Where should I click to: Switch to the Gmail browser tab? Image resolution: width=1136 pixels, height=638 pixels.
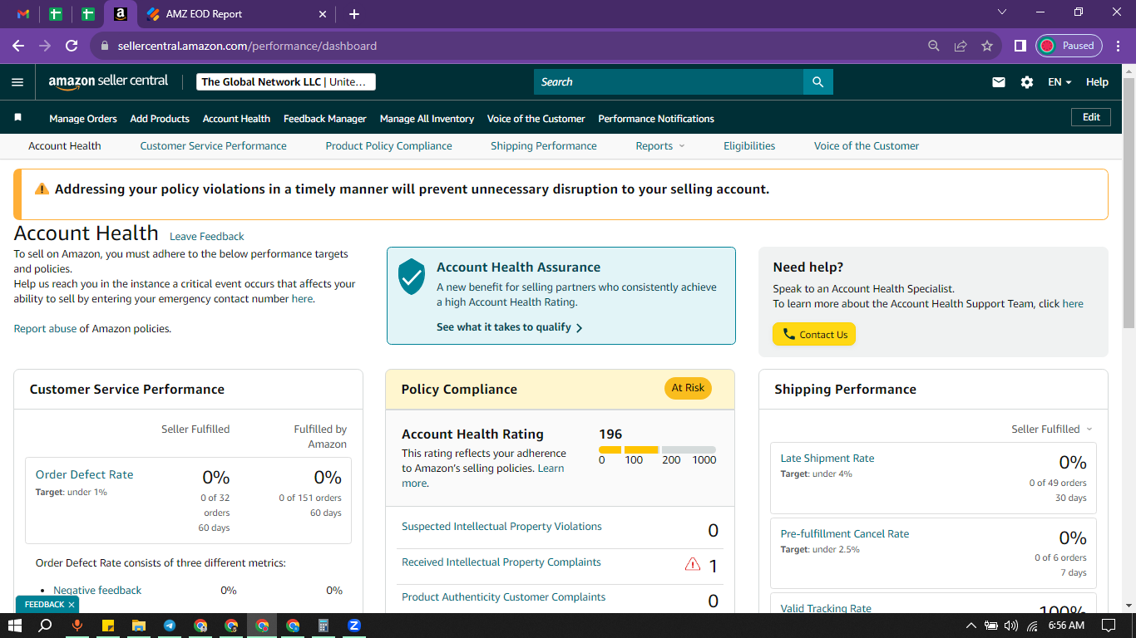[23, 14]
